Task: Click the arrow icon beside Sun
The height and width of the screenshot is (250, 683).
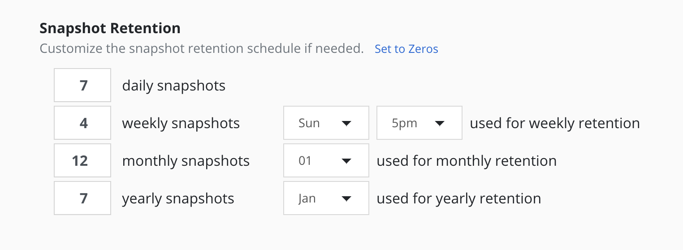Action: point(346,123)
